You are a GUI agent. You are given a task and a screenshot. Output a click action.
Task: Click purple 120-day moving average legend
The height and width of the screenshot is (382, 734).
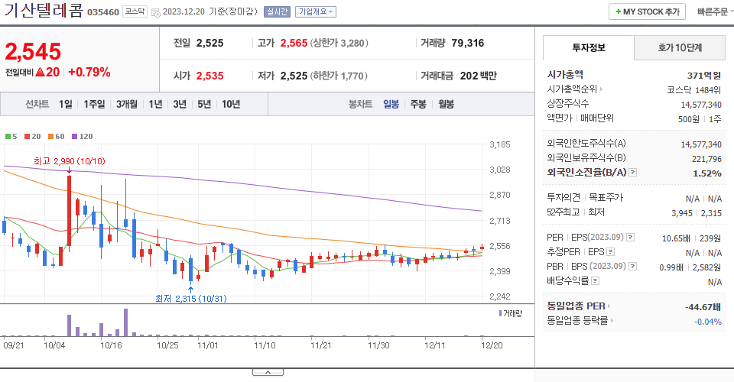[x=83, y=137]
